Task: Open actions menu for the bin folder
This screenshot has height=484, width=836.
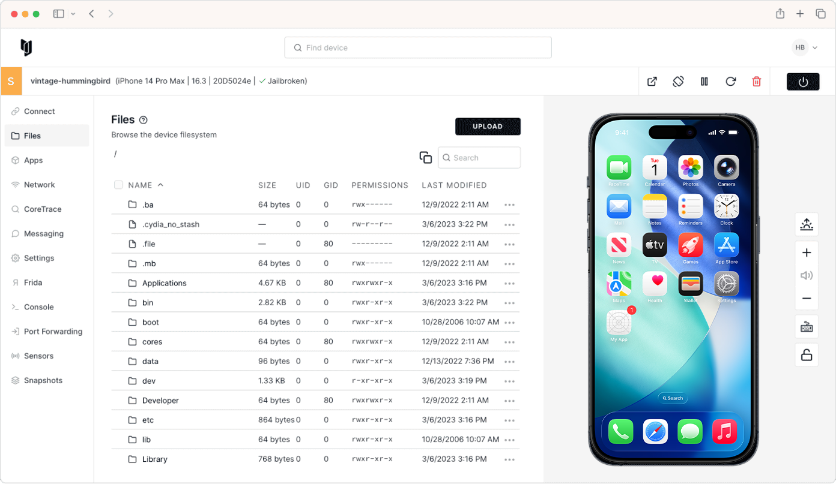Action: (509, 302)
